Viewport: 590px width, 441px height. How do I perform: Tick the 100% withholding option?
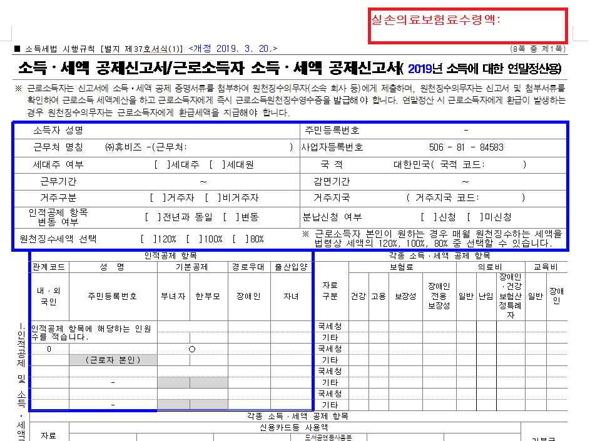point(194,239)
